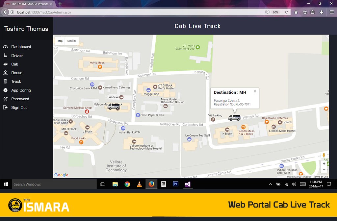
Task: Select The TMTM ISMARA Website tab
Action: coord(30,4)
